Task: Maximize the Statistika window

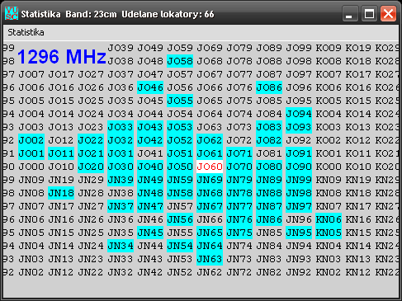Action: (369, 13)
